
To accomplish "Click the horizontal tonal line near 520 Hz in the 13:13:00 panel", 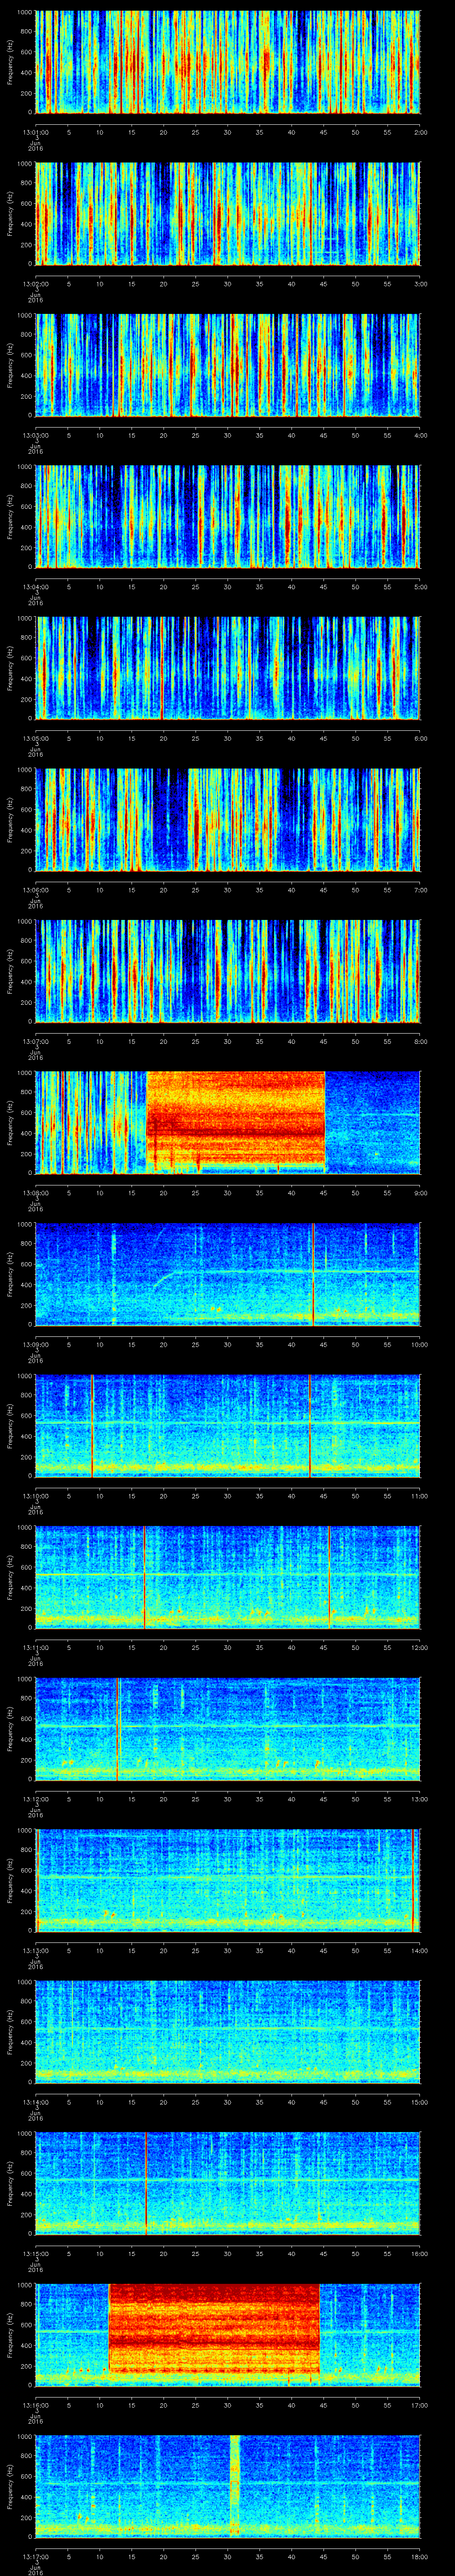I will pos(228,1877).
